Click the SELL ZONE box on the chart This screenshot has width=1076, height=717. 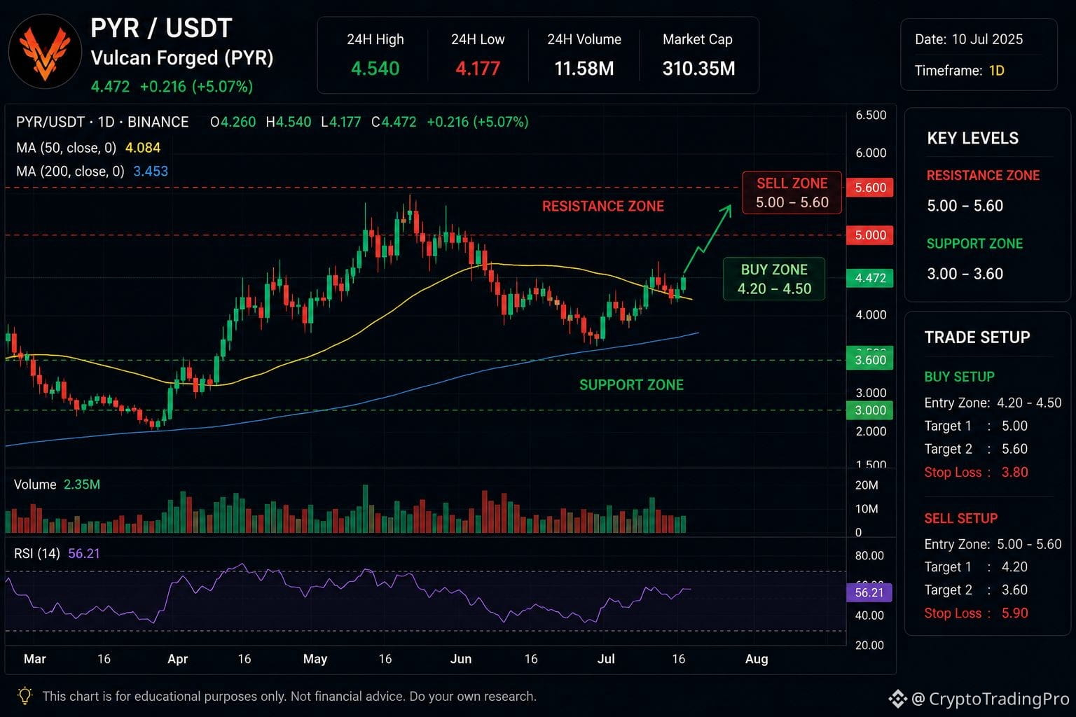(x=792, y=193)
